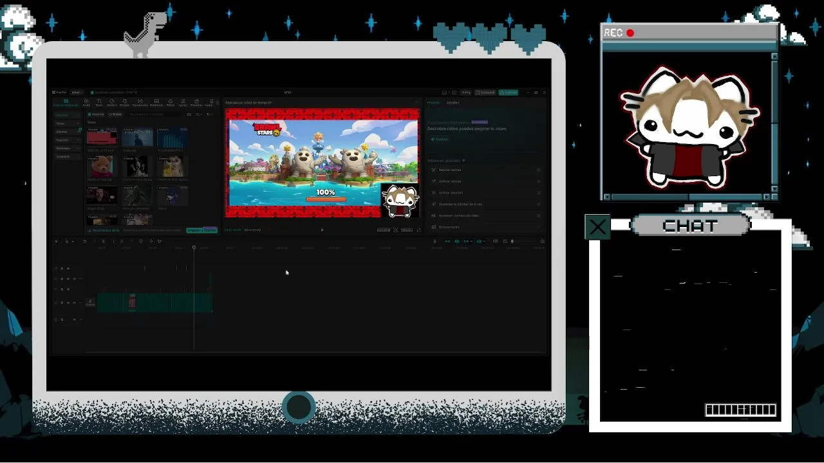Open the Efectos tab

coord(125,102)
